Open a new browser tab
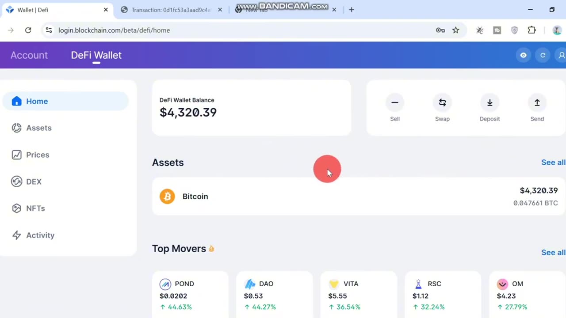The height and width of the screenshot is (318, 566). (352, 10)
